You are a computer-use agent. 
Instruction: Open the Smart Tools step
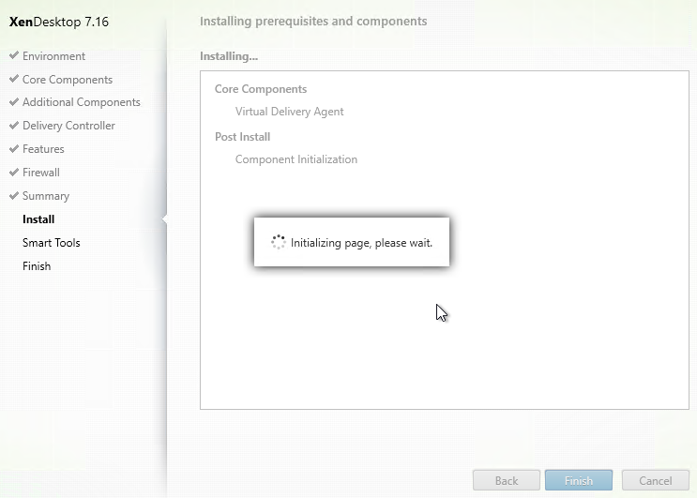tap(52, 243)
